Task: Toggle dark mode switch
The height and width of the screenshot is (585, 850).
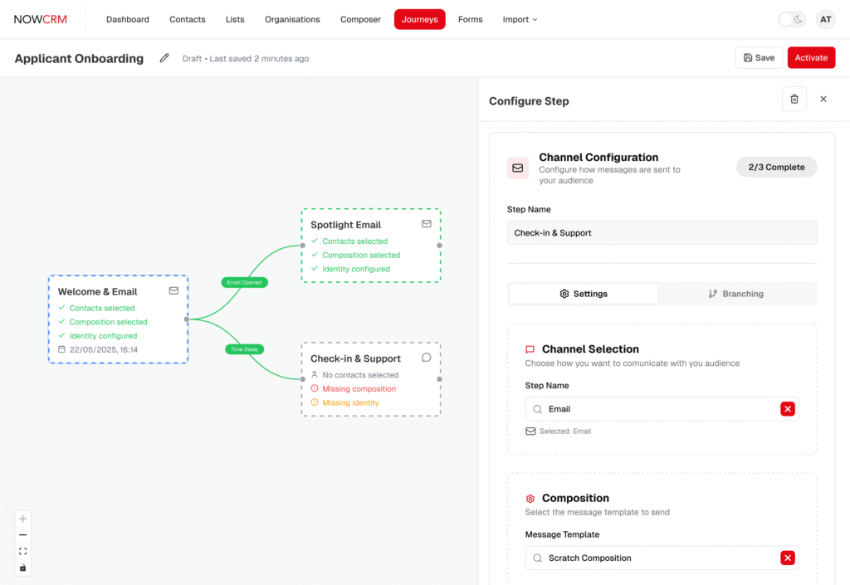Action: [792, 19]
